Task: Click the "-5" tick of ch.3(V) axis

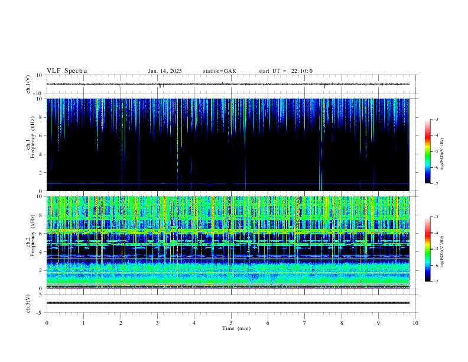Action: pyautogui.click(x=40, y=313)
